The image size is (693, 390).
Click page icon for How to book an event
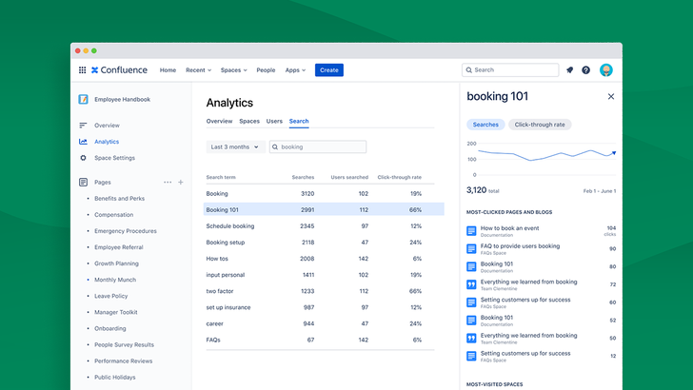[471, 230]
